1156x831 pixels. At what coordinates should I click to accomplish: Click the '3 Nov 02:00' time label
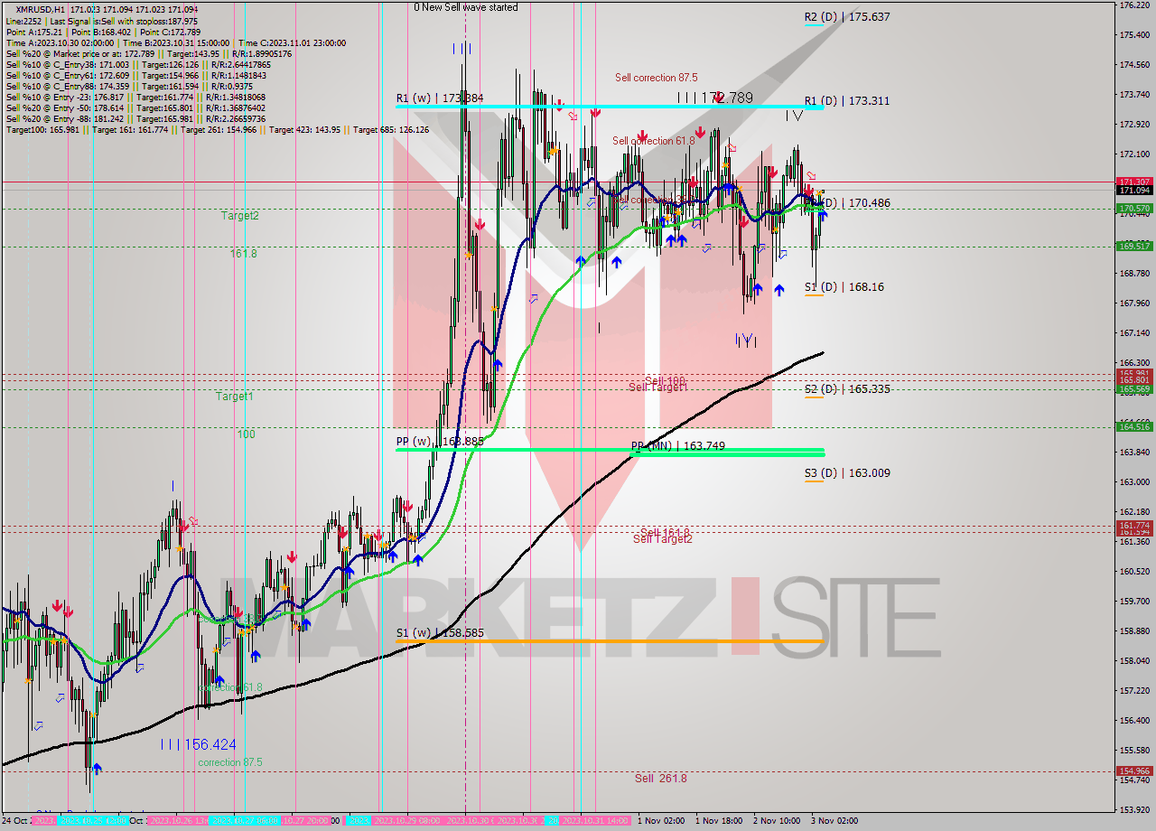[x=834, y=821]
